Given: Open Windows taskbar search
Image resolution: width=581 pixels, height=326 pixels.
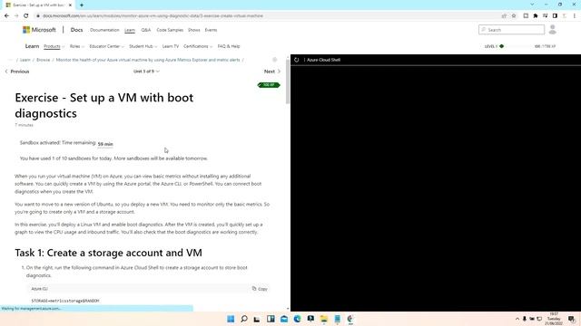Looking at the screenshot, I should [244, 319].
